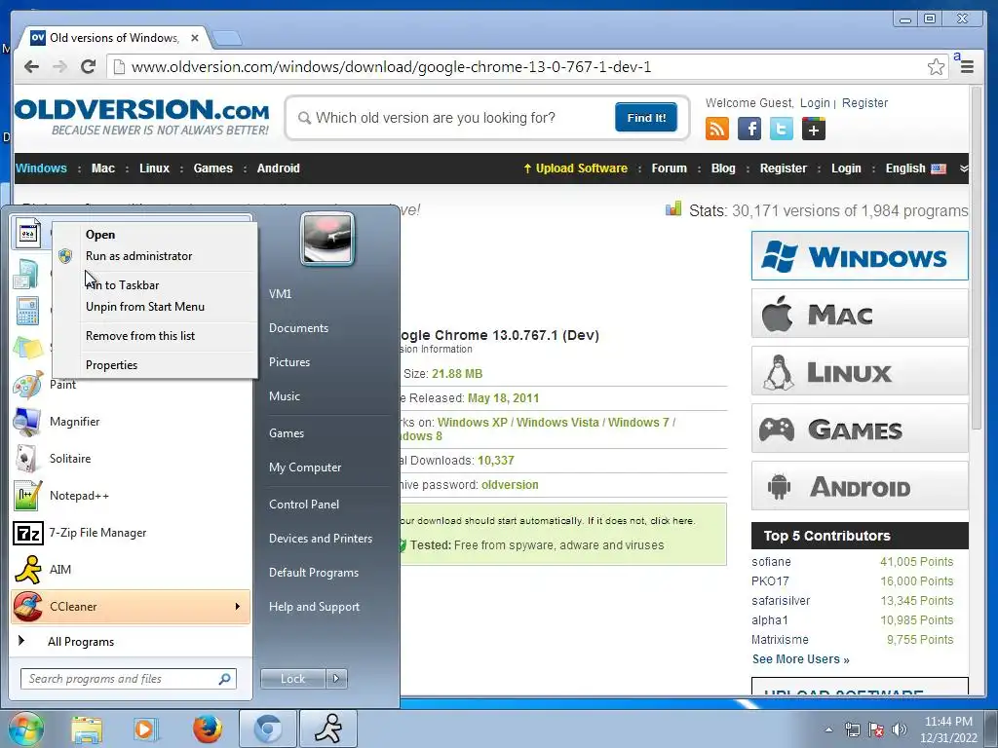Open the Action Center flag icon
998x748 pixels.
(876, 729)
